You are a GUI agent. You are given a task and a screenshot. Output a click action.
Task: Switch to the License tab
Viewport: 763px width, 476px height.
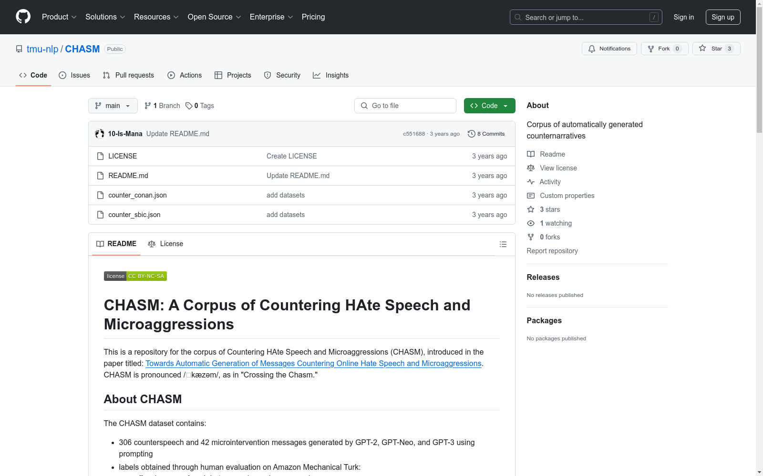pyautogui.click(x=165, y=244)
